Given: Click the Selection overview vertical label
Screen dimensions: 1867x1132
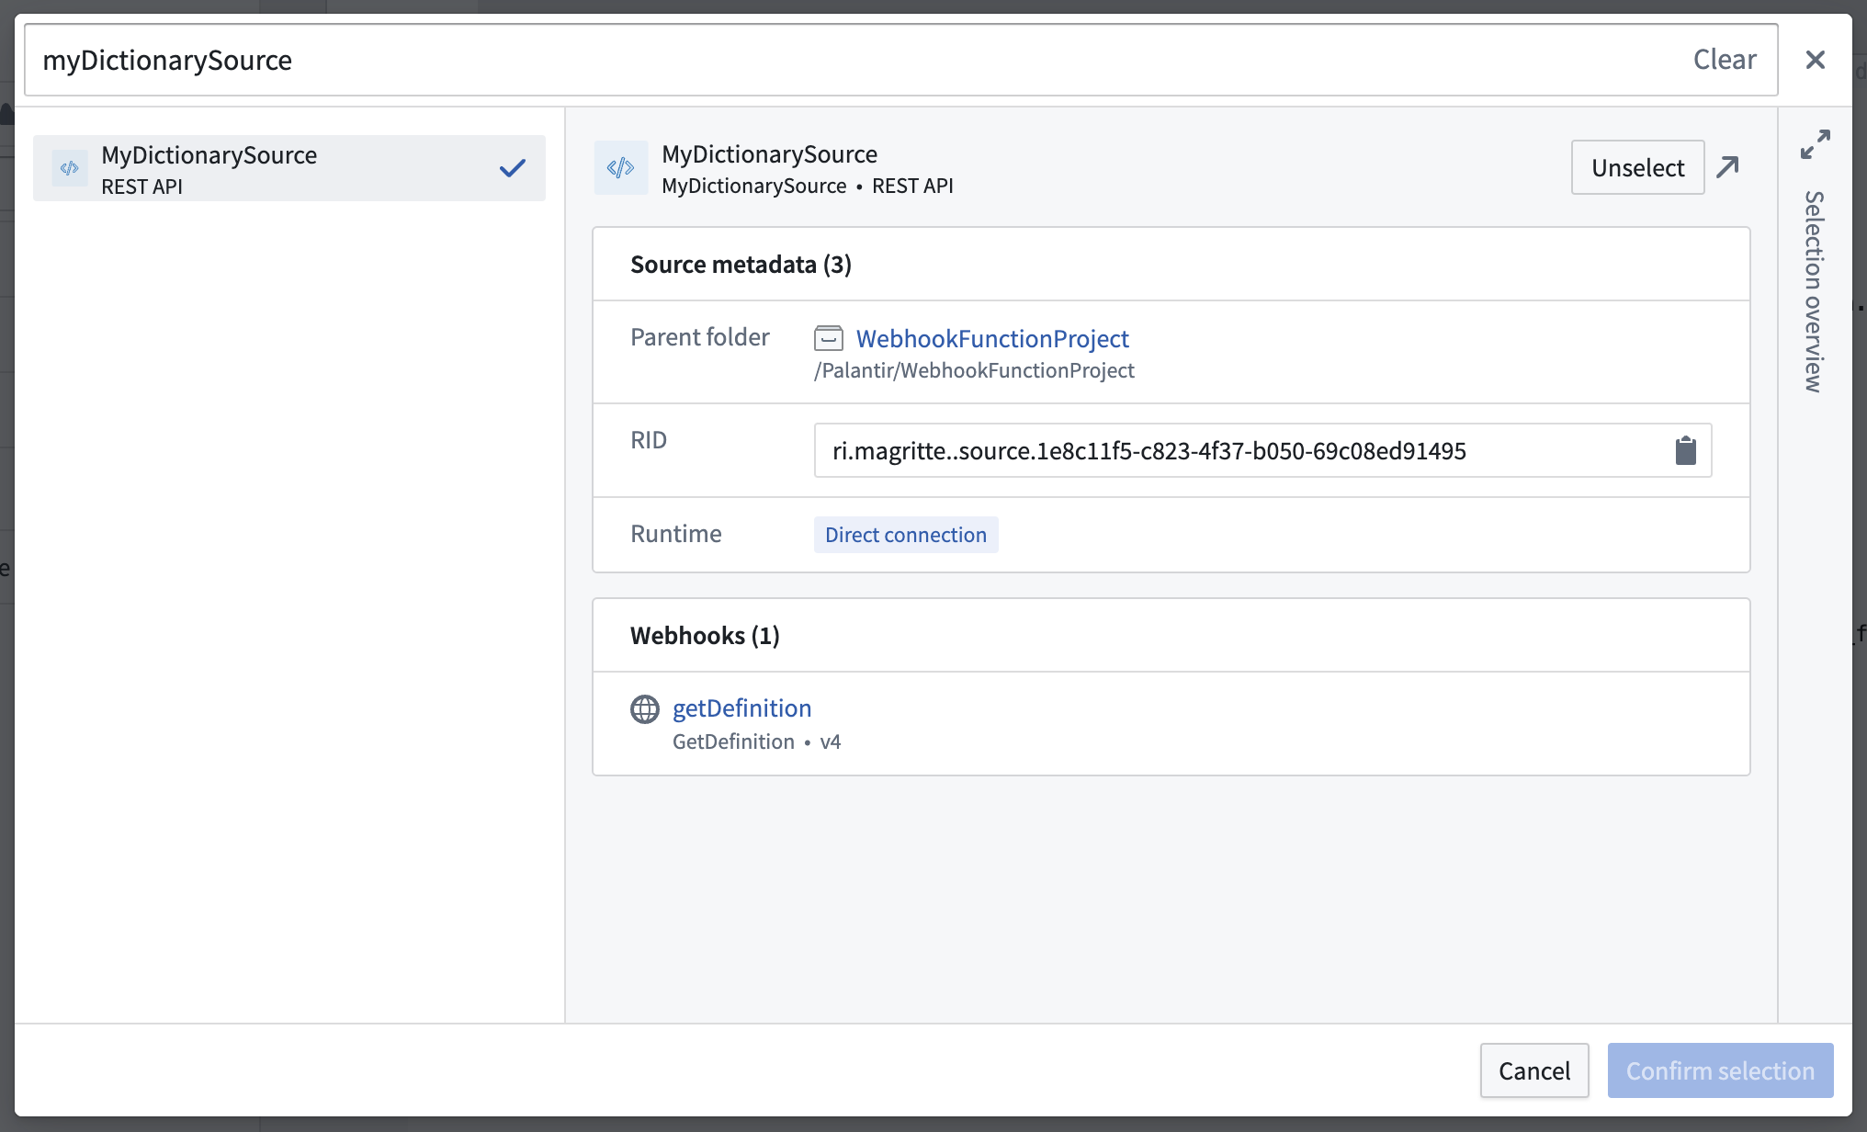Looking at the screenshot, I should [1814, 291].
